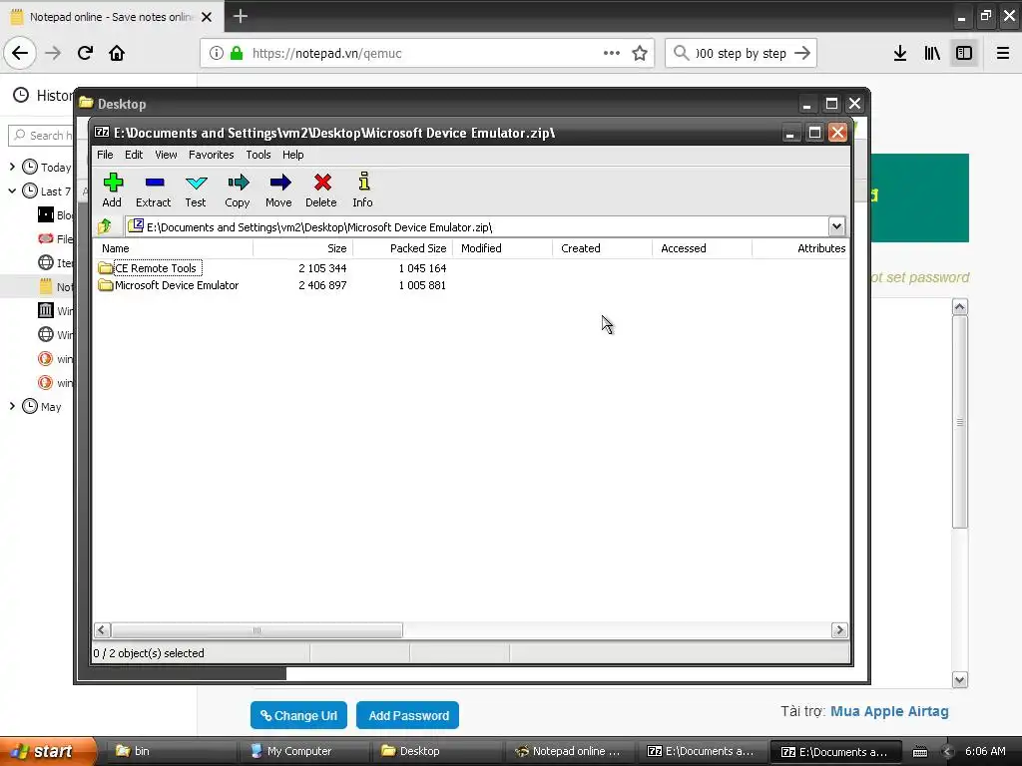Viewport: 1022px width, 766px height.
Task: Click the horizontal scrollbar in 7-Zip list
Action: [256, 630]
